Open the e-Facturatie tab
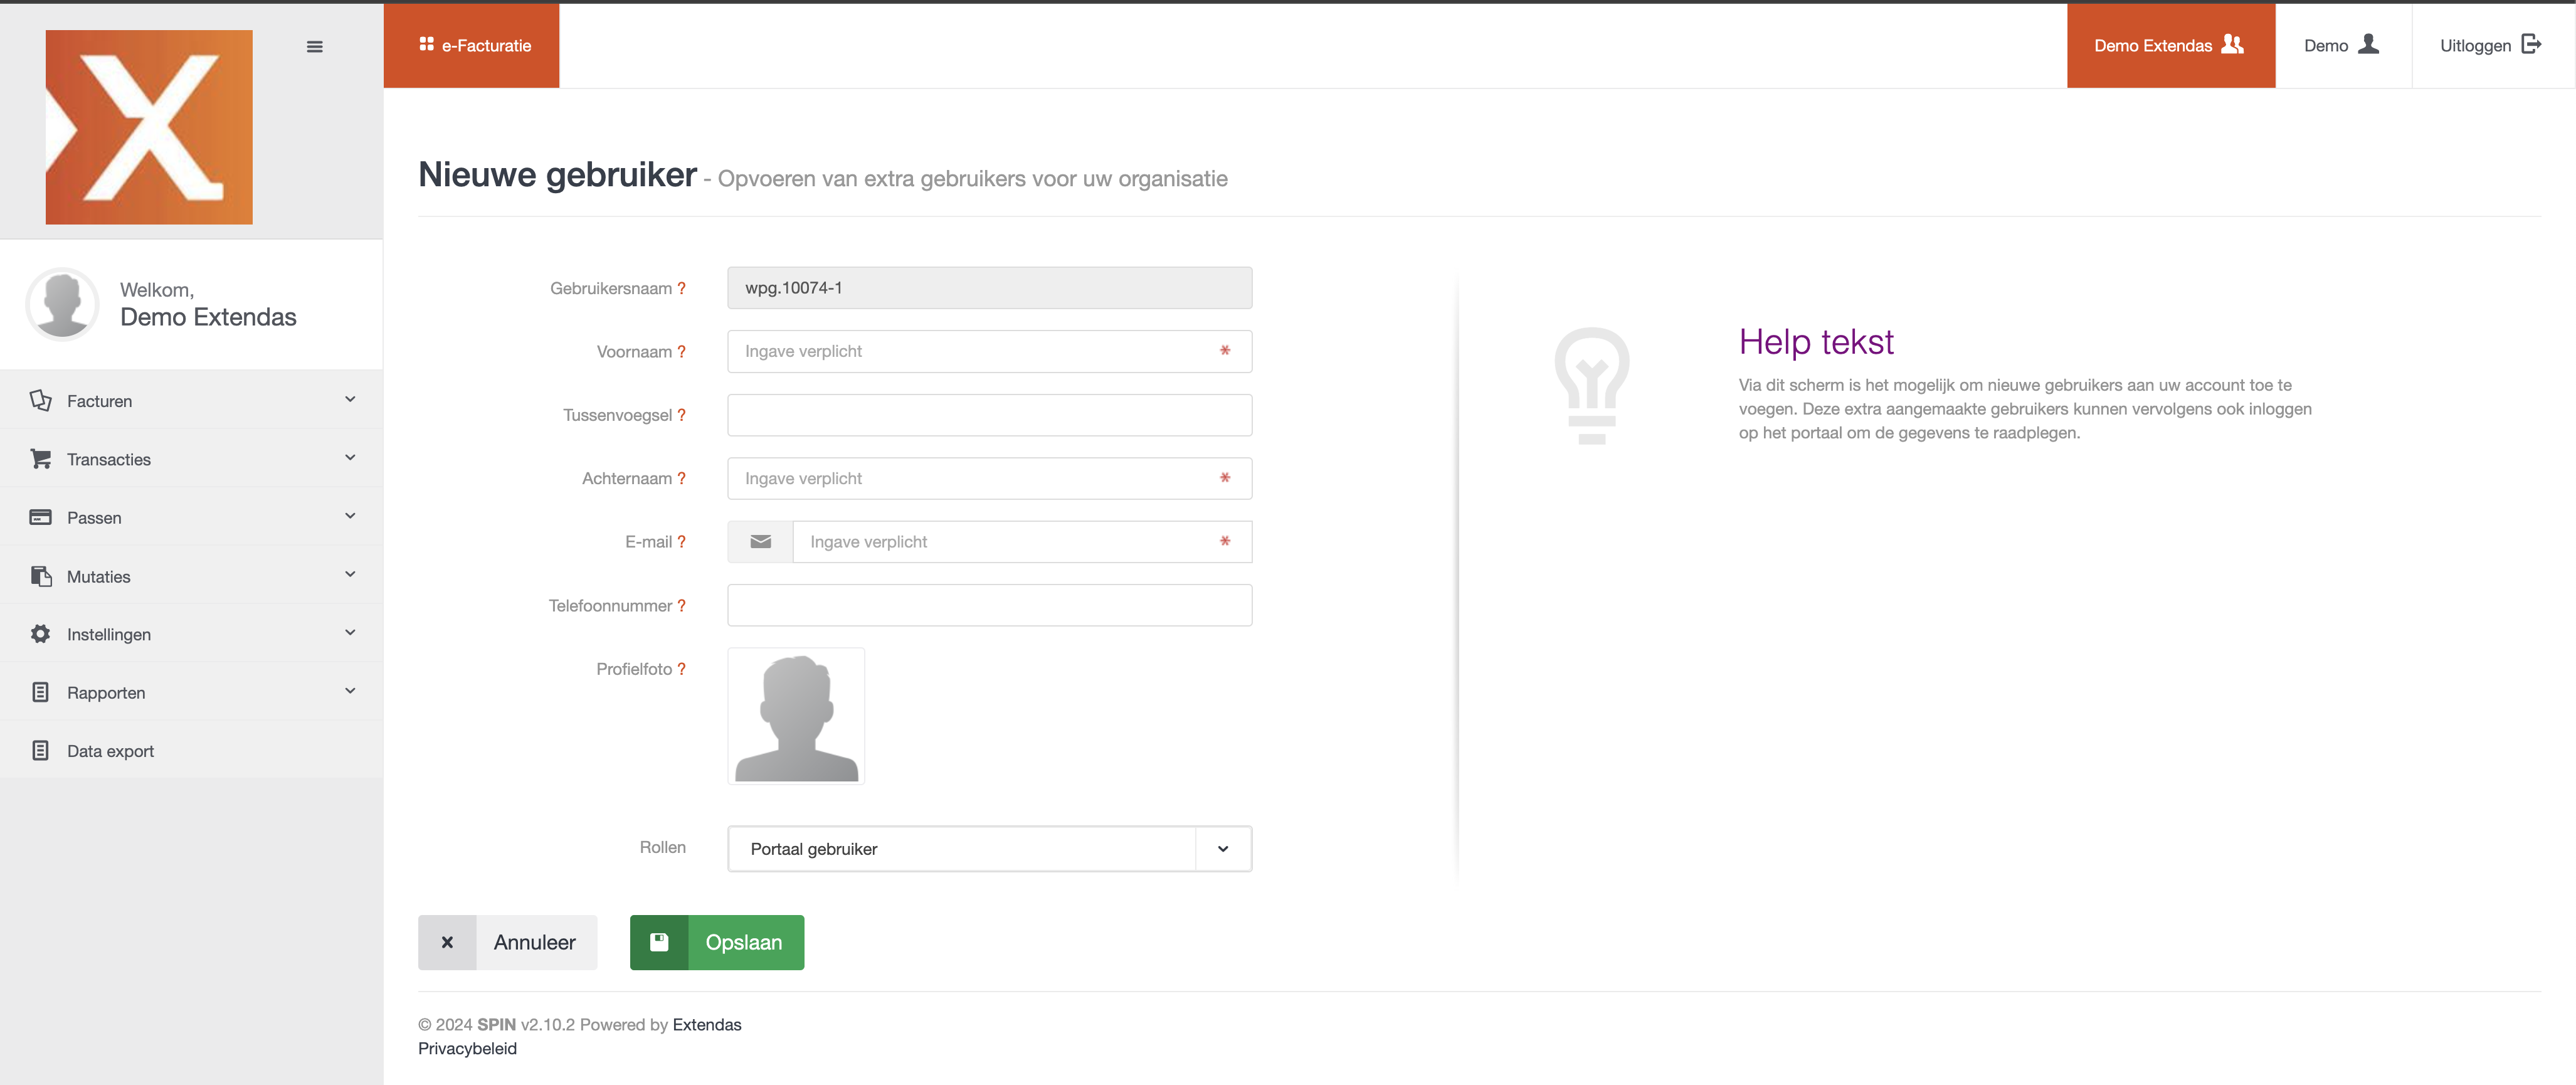This screenshot has width=2576, height=1085. coord(472,46)
